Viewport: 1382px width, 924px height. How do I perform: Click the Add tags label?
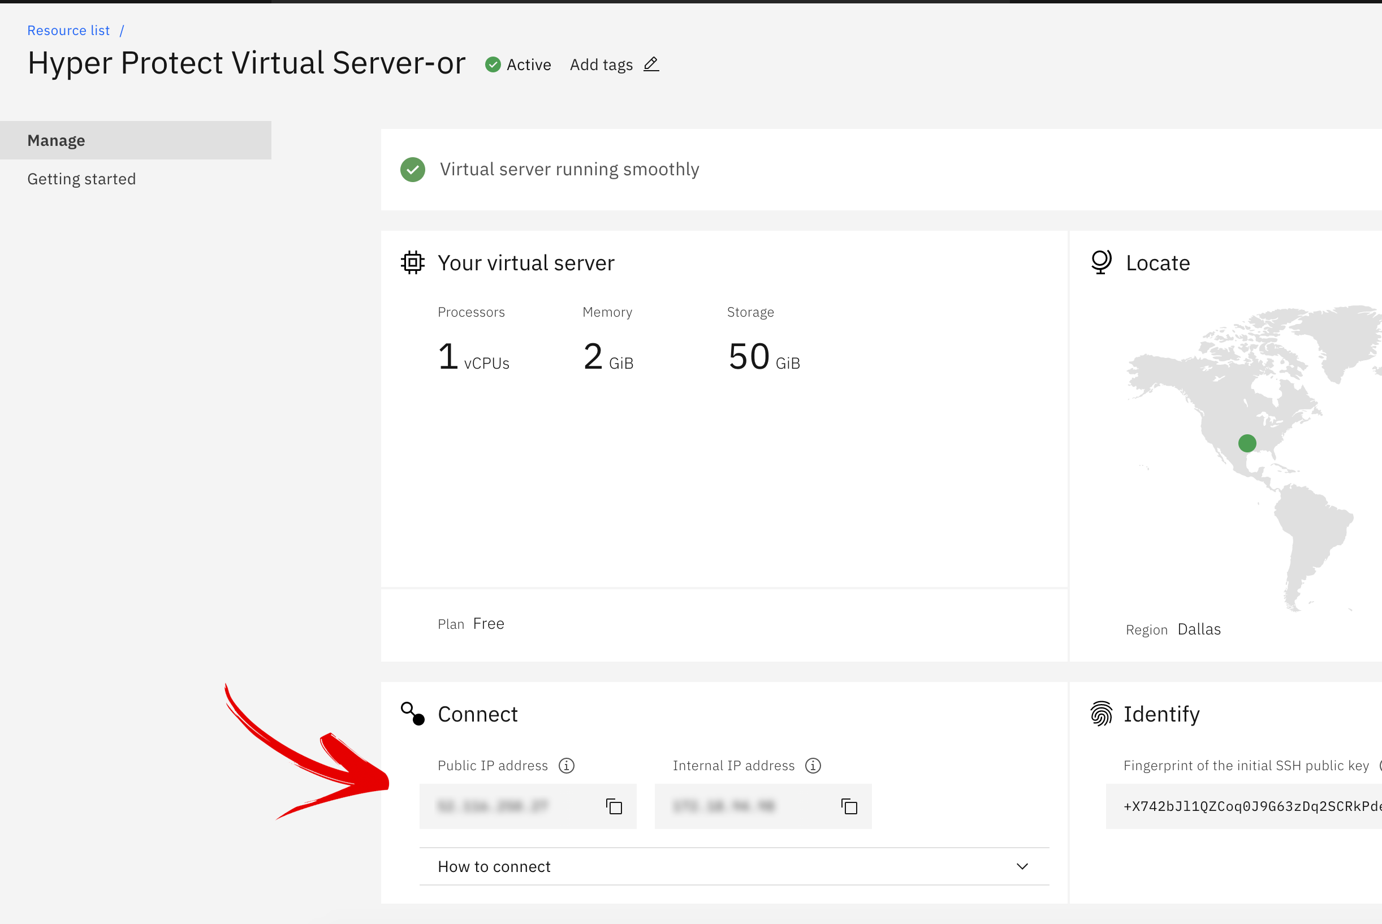click(601, 65)
